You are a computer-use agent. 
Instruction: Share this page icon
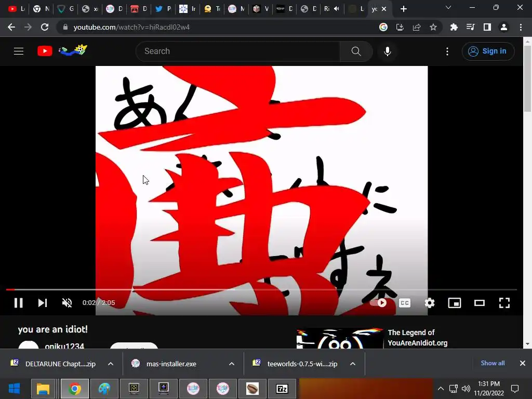[x=417, y=27]
